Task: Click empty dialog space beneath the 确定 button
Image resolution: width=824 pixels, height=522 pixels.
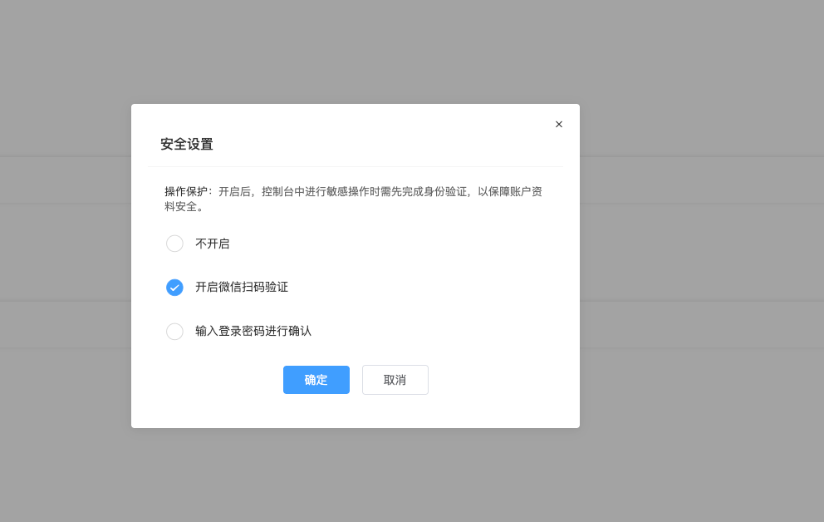Action: (316, 411)
